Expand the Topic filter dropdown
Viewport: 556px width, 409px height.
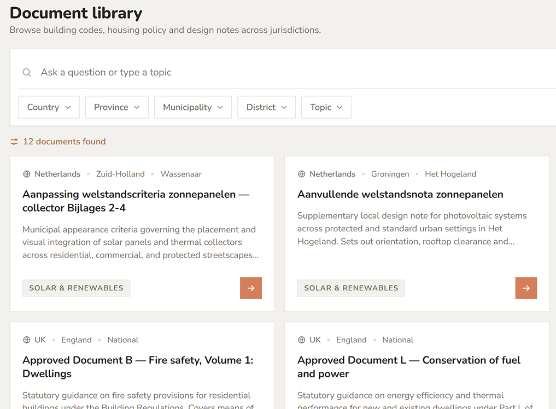coord(326,107)
